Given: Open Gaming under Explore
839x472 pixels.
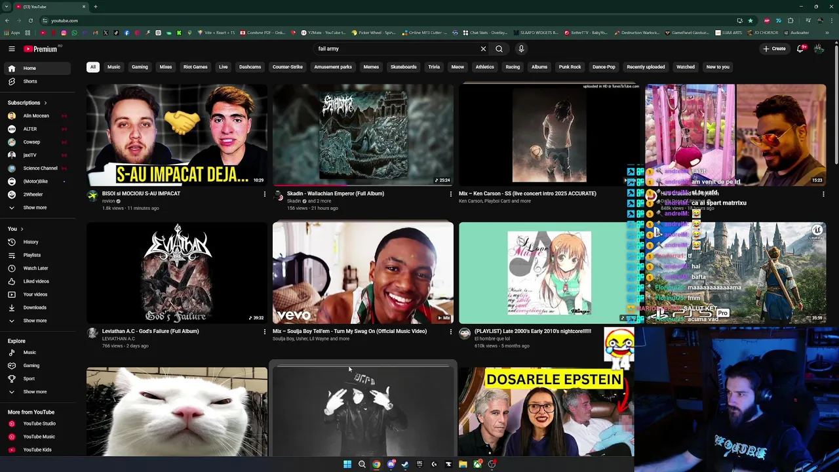Looking at the screenshot, I should [38, 366].
